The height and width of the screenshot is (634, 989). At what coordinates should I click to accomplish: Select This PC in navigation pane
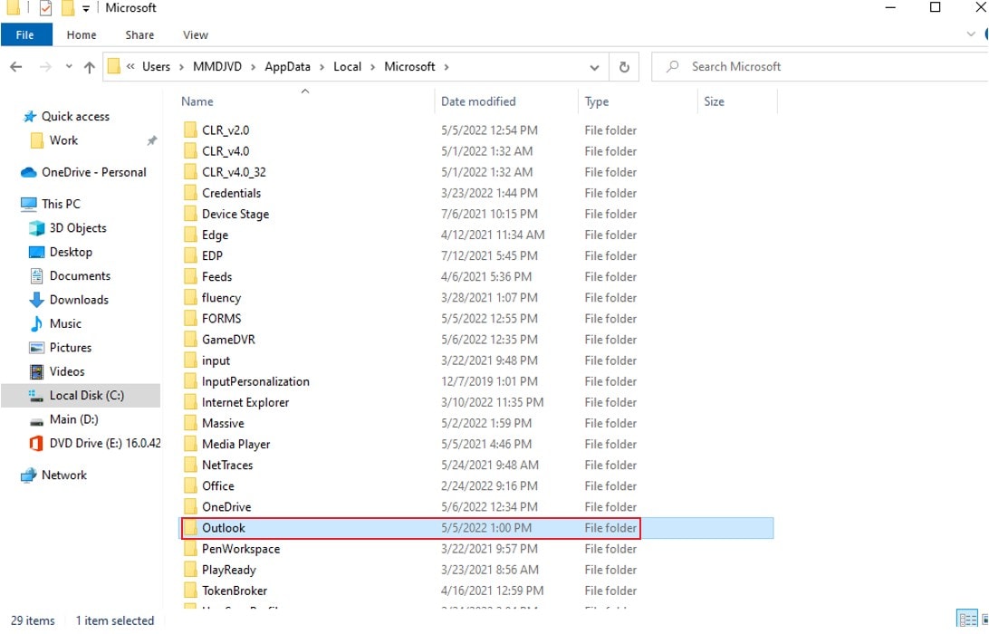(61, 205)
